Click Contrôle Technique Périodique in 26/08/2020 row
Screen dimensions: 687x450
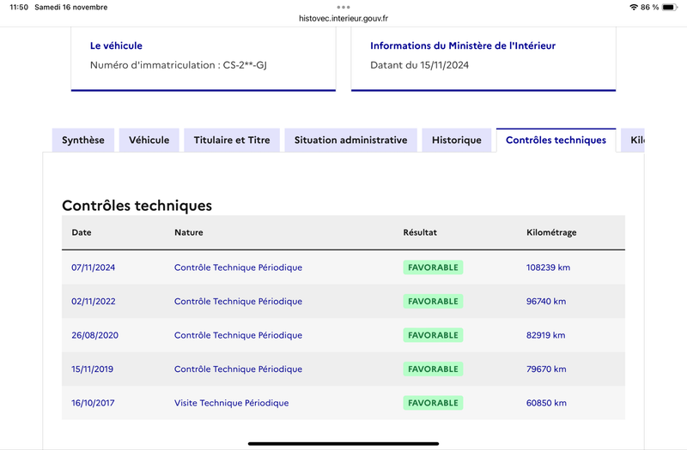pyautogui.click(x=239, y=335)
